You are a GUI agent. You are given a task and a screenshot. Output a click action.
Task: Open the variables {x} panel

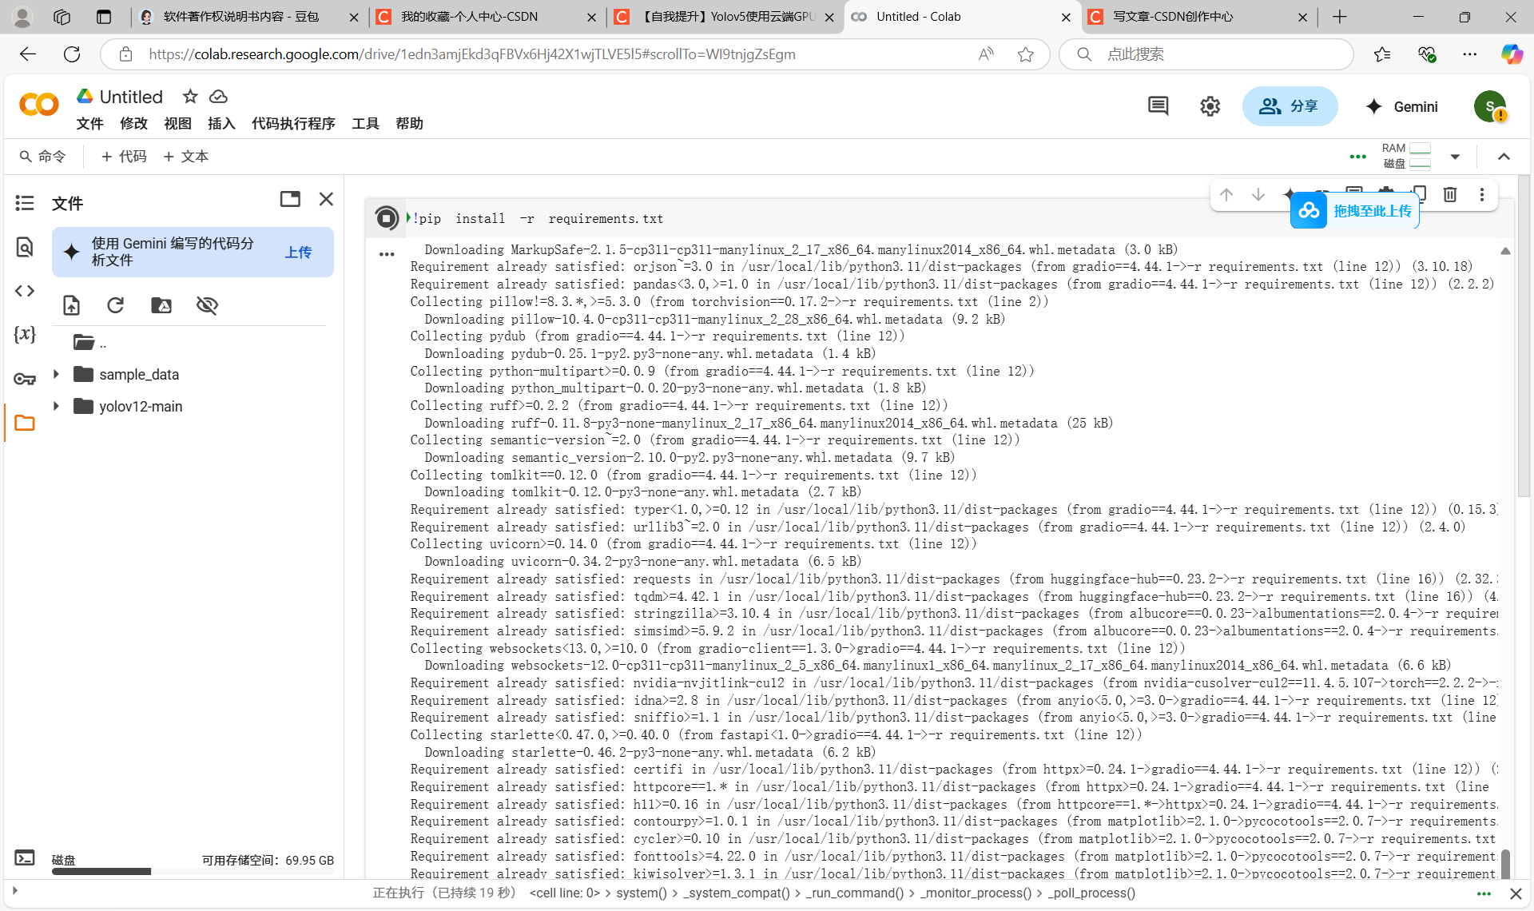coord(25,334)
